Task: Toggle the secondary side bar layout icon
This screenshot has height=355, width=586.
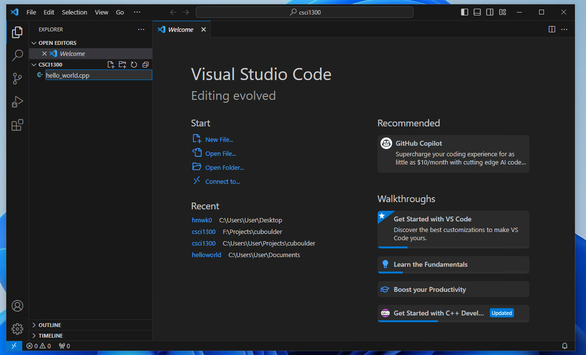Action: pyautogui.click(x=490, y=12)
